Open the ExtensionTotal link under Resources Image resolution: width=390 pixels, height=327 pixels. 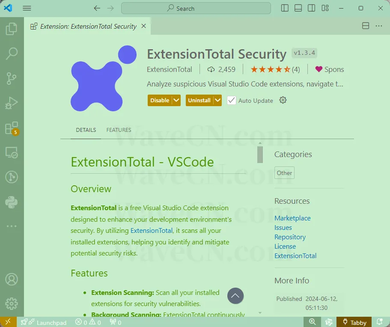(295, 256)
